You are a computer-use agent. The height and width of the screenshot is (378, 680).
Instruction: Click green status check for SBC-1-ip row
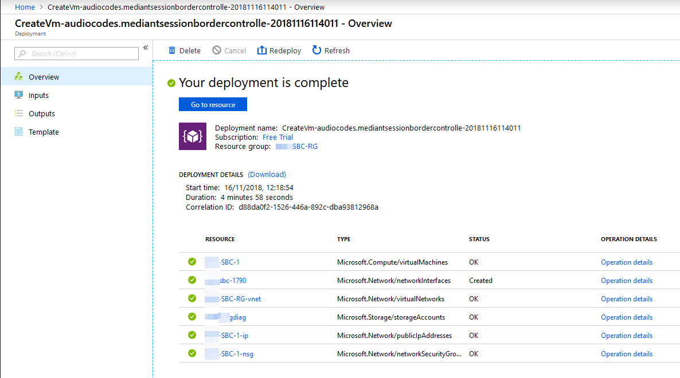(x=192, y=335)
